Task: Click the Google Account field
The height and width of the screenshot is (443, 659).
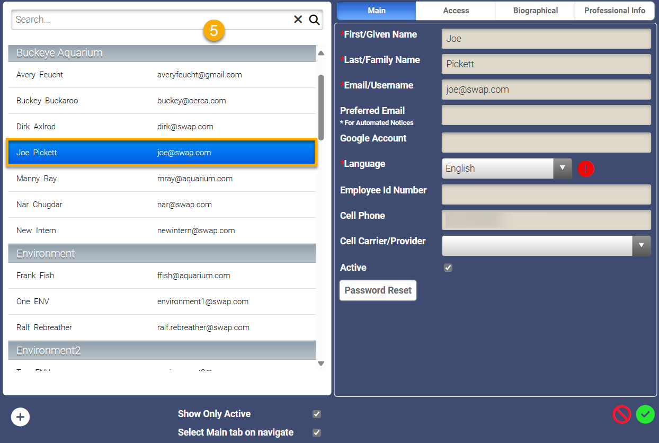Action: coord(546,143)
